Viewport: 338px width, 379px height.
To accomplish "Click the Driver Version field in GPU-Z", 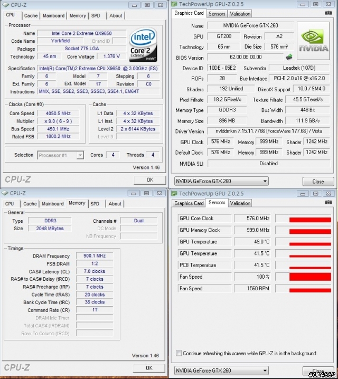I will point(269,131).
